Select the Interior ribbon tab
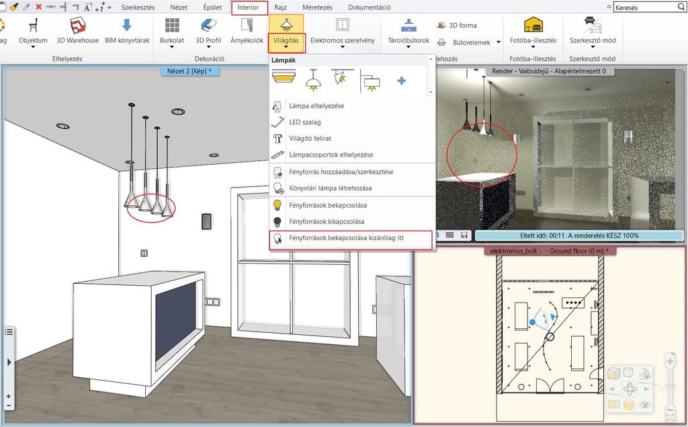 248,7
